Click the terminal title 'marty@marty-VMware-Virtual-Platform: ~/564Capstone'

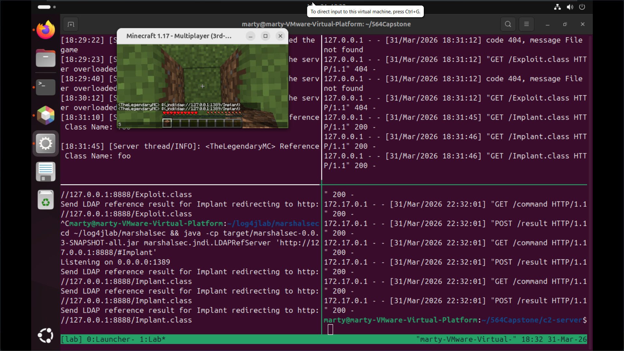point(326,24)
